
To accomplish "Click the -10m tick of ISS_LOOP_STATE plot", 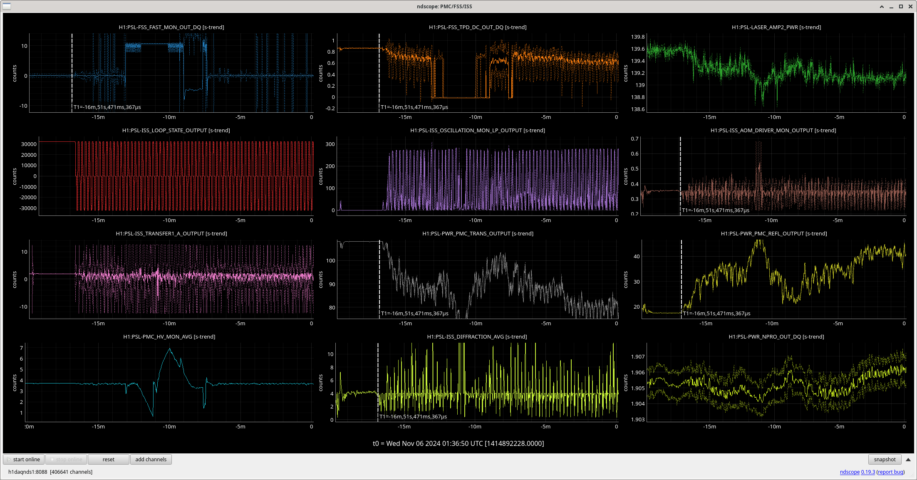I will pos(169,220).
